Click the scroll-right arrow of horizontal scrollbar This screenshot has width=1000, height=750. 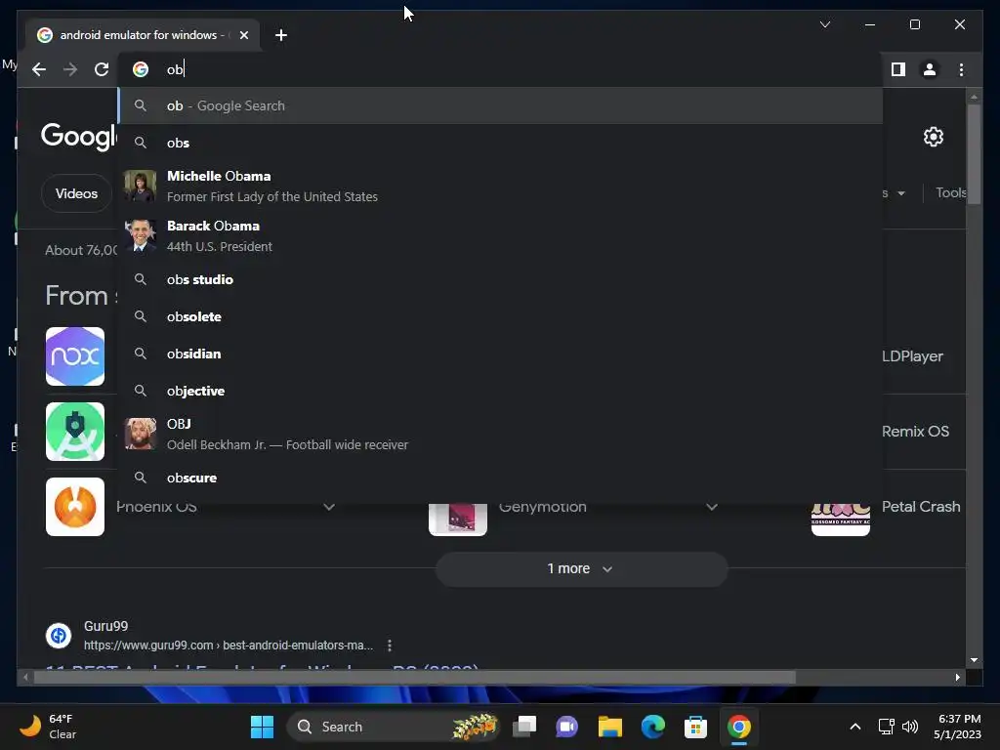click(958, 678)
